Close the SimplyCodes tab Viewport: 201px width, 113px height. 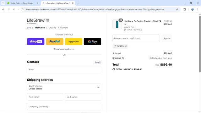(38, 3)
